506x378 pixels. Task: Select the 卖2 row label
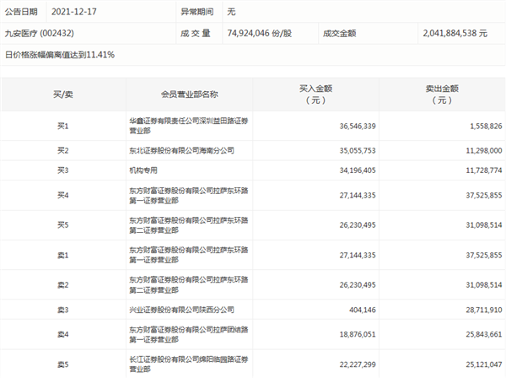(x=63, y=285)
